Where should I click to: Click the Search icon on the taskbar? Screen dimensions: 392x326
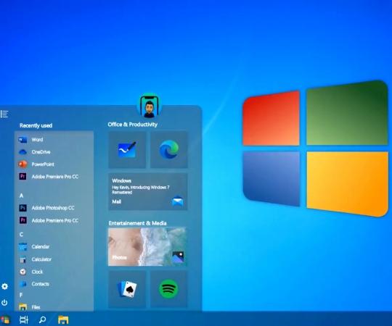point(43,319)
